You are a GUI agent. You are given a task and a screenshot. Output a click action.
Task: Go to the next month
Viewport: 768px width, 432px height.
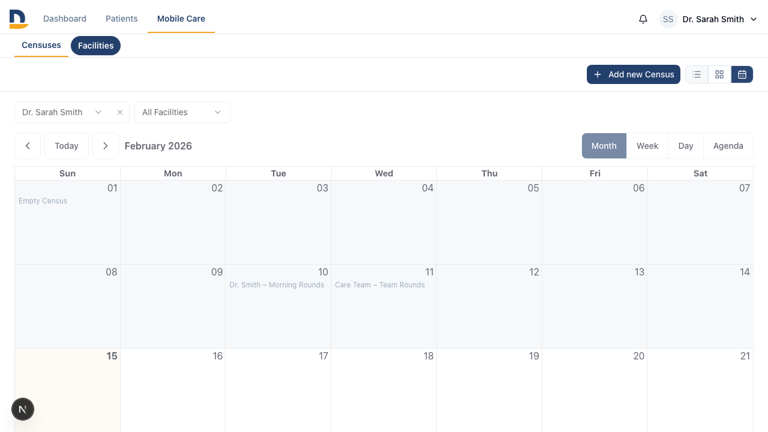106,146
